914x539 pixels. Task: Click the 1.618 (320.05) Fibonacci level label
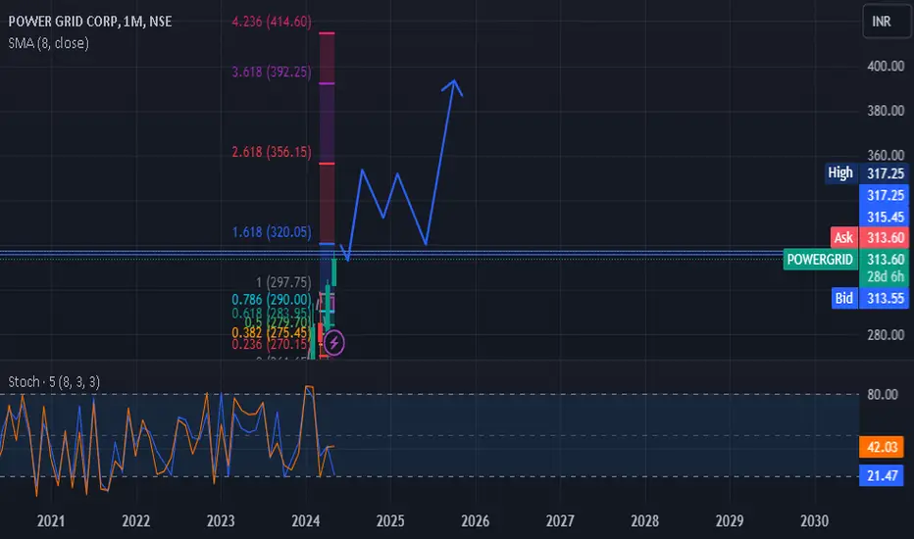272,232
